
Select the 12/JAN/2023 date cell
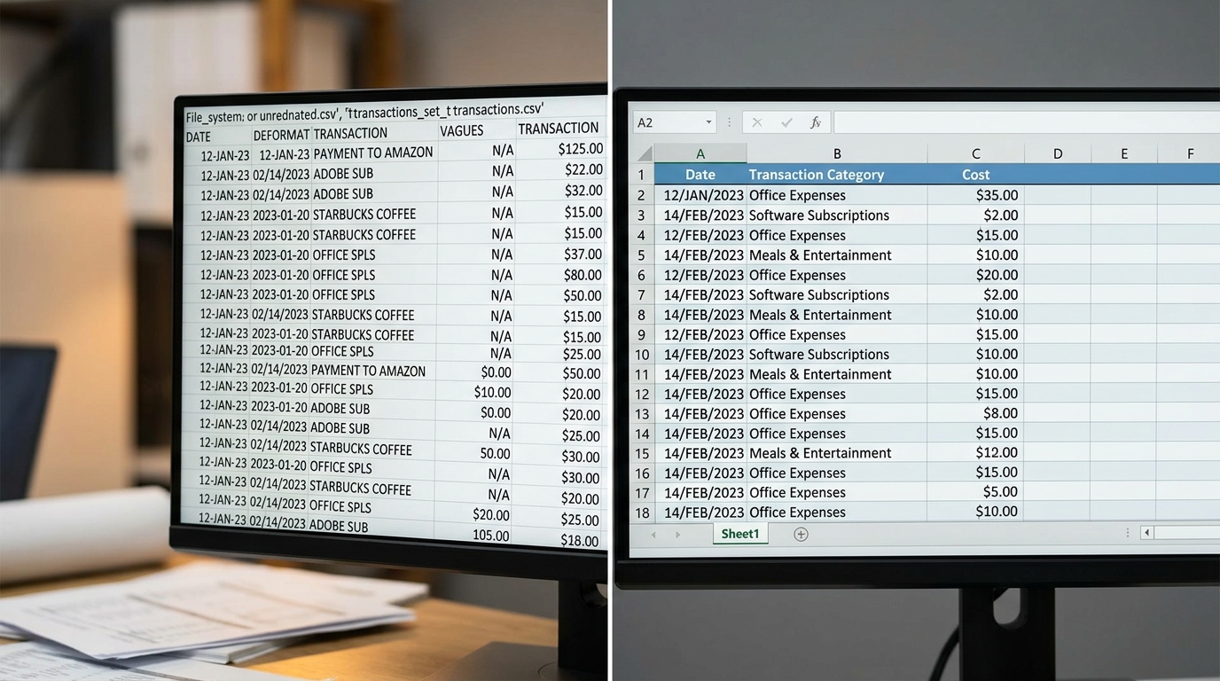(x=700, y=195)
